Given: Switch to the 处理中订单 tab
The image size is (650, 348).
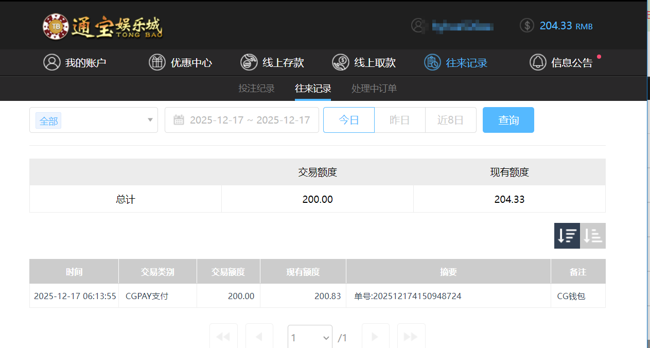Looking at the screenshot, I should click(x=374, y=88).
